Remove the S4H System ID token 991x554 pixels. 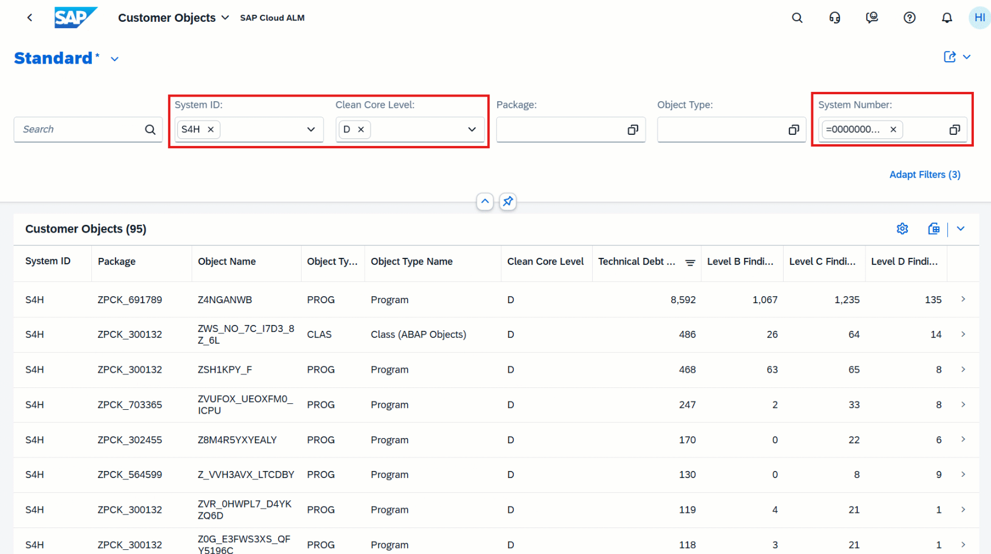(211, 130)
